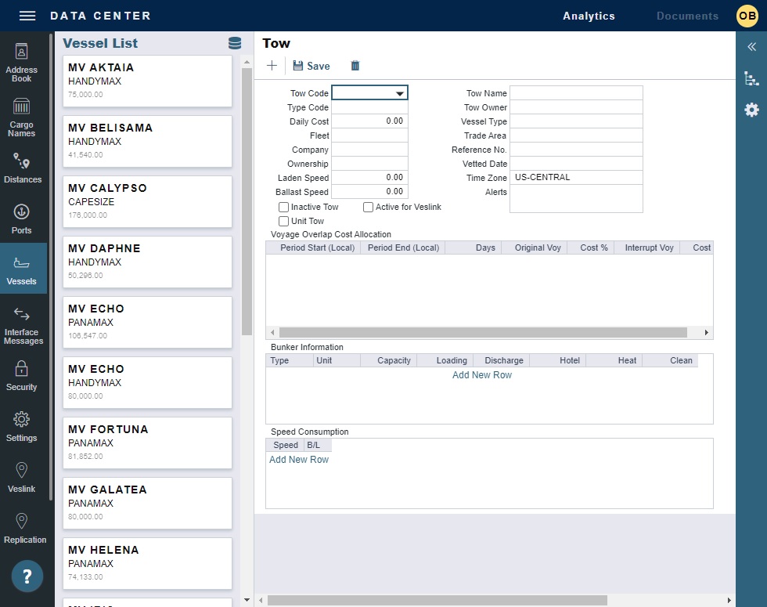767x607 pixels.
Task: Expand the Tow Code dropdown
Action: pyautogui.click(x=400, y=93)
